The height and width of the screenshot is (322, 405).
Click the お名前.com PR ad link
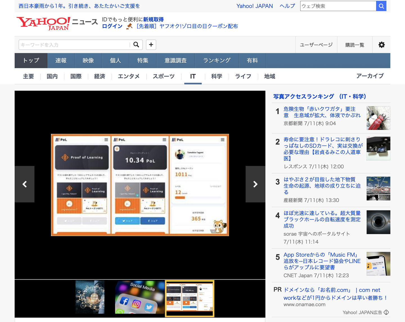click(x=336, y=294)
